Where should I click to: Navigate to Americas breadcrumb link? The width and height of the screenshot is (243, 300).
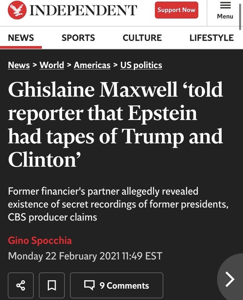pos(92,65)
